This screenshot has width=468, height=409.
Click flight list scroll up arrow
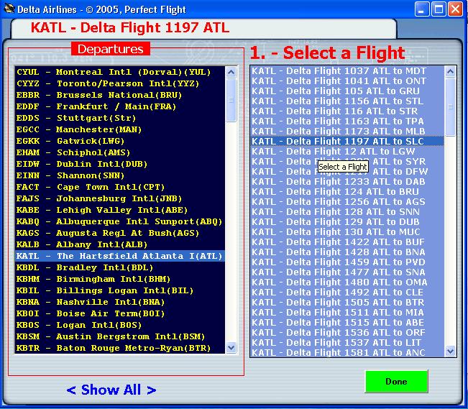[450, 71]
